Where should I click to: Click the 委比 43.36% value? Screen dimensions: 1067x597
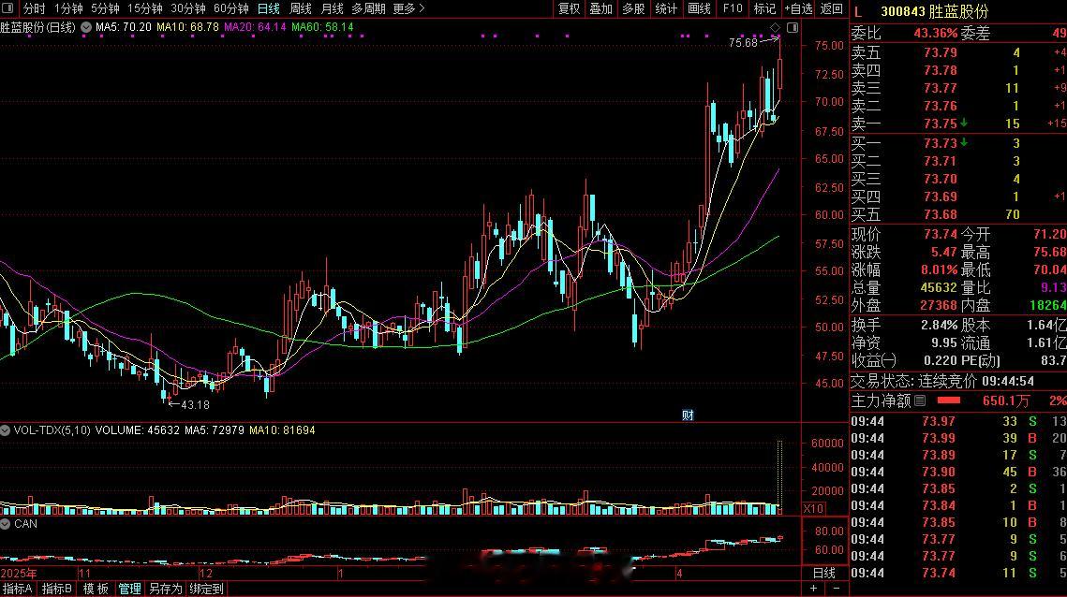pos(935,33)
